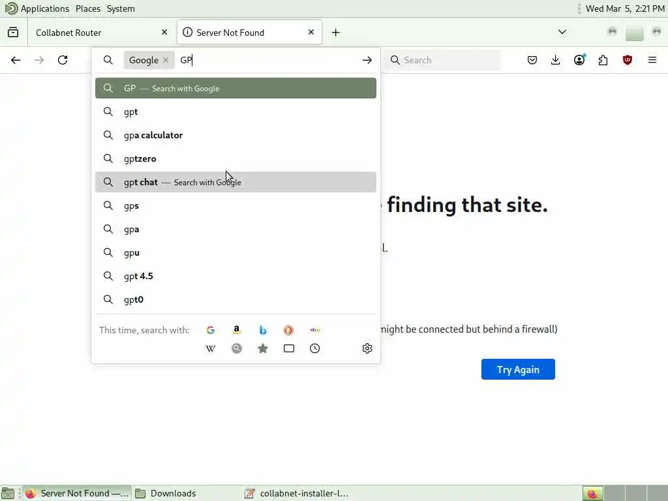The height and width of the screenshot is (501, 668).
Task: Go back to the previous page
Action: (x=16, y=60)
